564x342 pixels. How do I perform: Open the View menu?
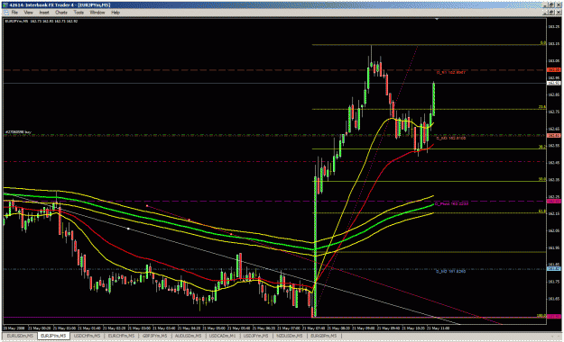[x=28, y=13]
